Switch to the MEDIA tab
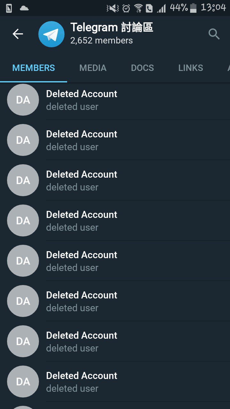 click(93, 68)
